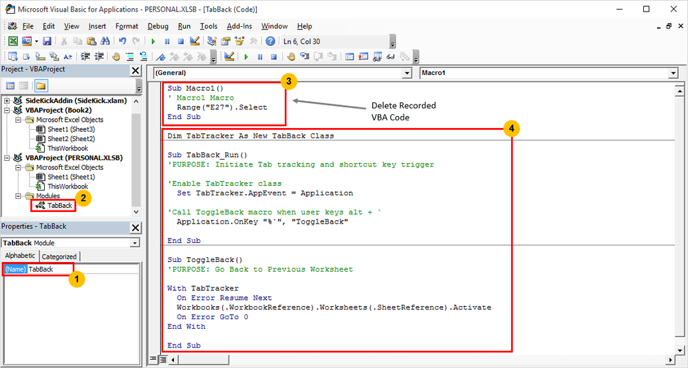Run macro with green play icon
The image size is (688, 368).
click(x=153, y=41)
